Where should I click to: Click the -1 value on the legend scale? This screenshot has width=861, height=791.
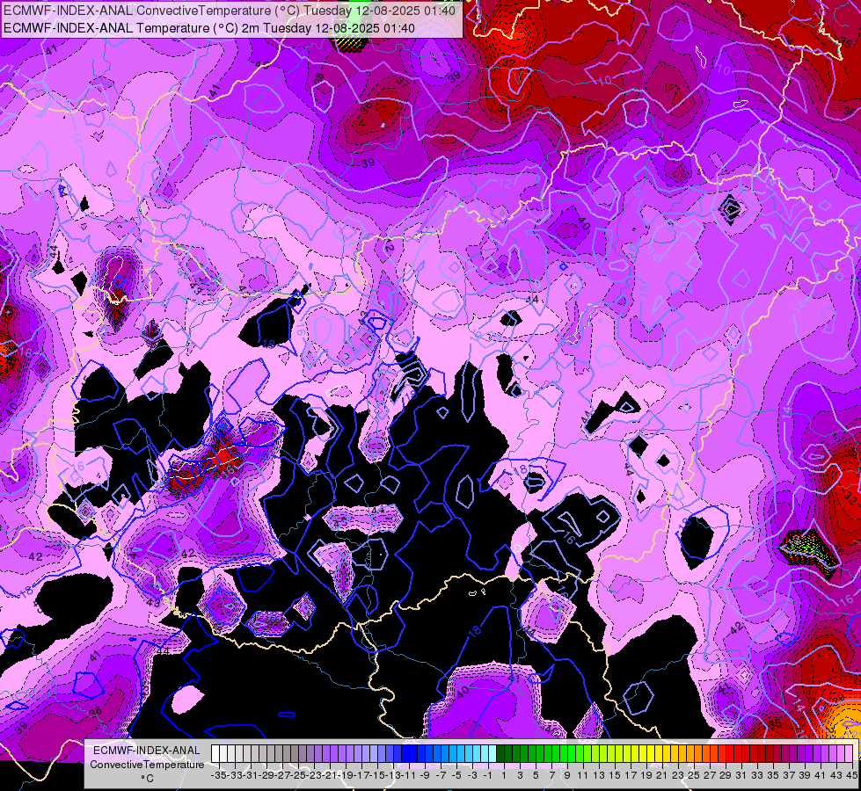pyautogui.click(x=487, y=775)
